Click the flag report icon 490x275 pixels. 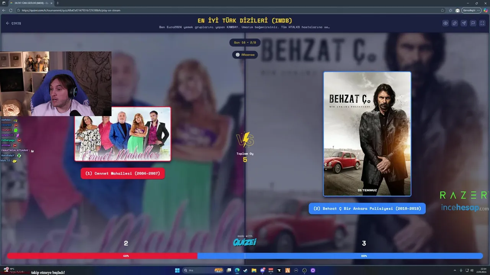(473, 23)
